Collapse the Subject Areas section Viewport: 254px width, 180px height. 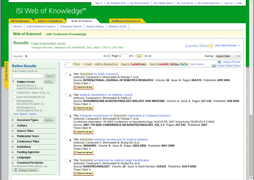click(x=13, y=82)
